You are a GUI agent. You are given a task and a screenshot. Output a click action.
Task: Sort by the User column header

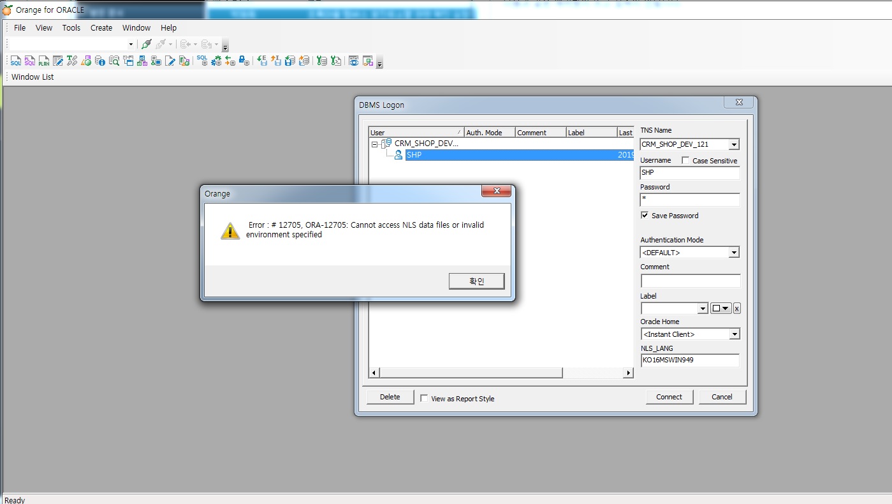coord(416,133)
